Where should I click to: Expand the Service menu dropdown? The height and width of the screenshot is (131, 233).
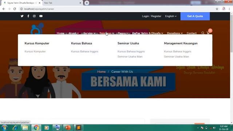[89, 33]
